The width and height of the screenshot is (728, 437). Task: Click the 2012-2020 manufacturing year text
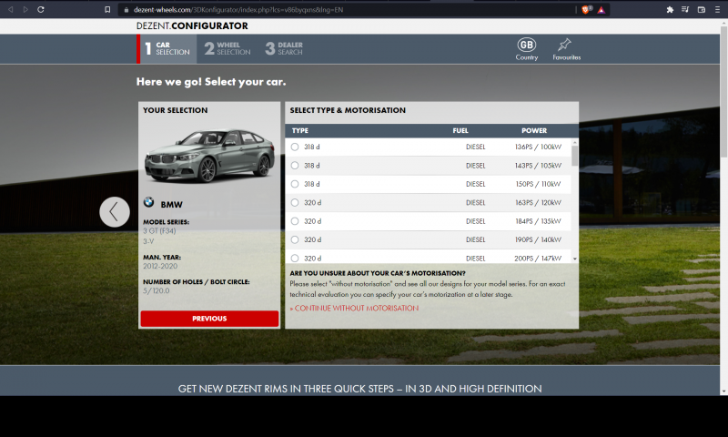(160, 266)
